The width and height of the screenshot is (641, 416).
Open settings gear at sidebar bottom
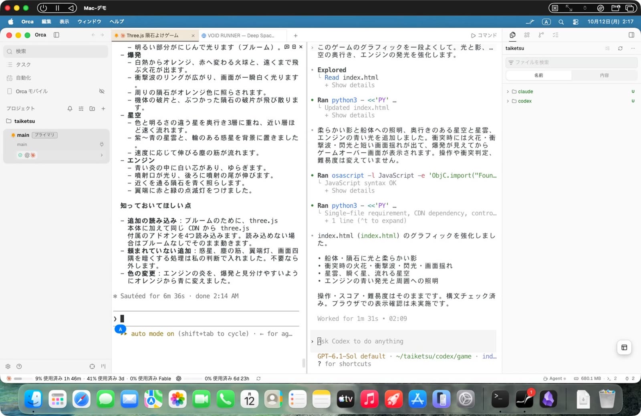tap(8, 366)
